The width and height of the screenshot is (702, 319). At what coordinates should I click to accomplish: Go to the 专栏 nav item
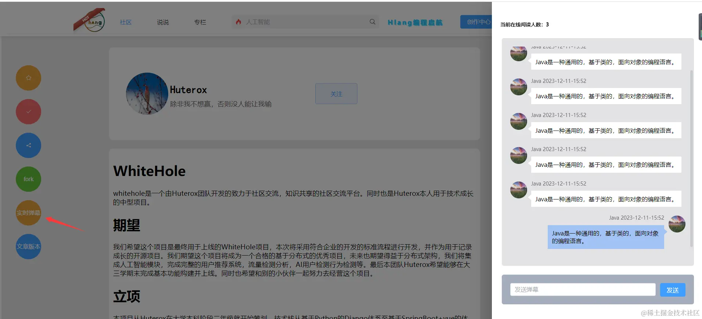click(200, 22)
